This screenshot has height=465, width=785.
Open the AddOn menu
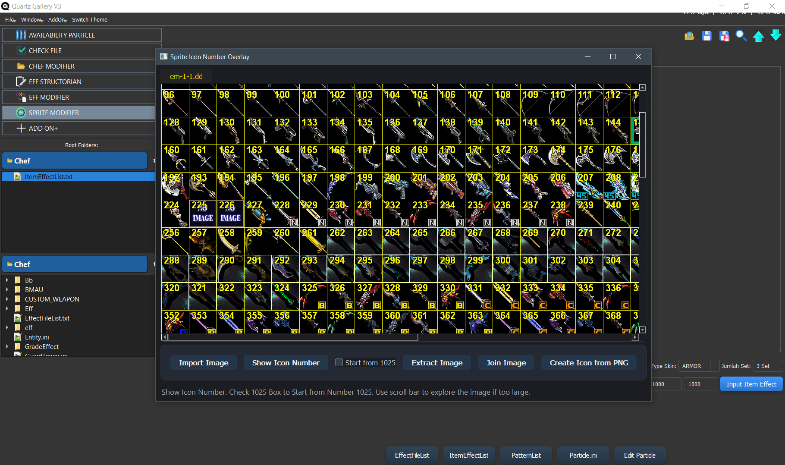57,19
